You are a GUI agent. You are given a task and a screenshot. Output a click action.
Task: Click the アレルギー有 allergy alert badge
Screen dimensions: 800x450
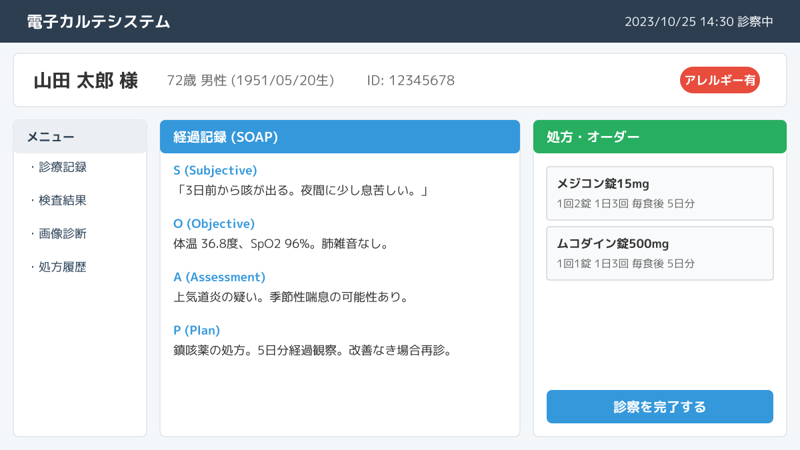pyautogui.click(x=721, y=80)
